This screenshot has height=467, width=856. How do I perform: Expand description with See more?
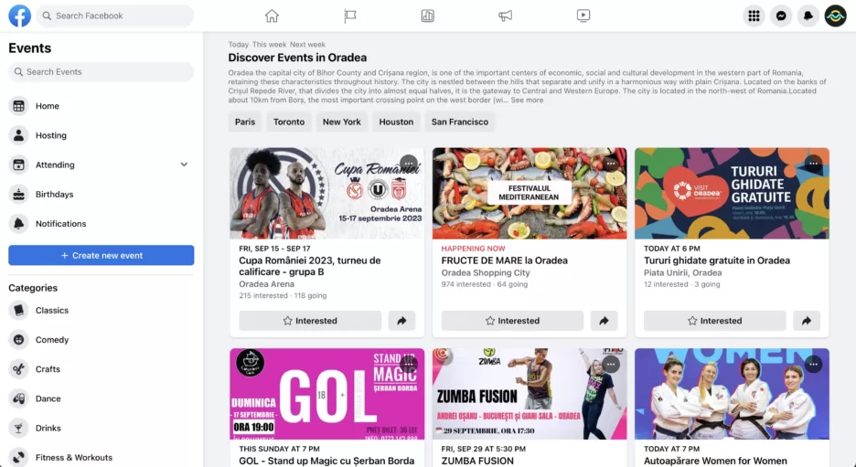pos(527,101)
